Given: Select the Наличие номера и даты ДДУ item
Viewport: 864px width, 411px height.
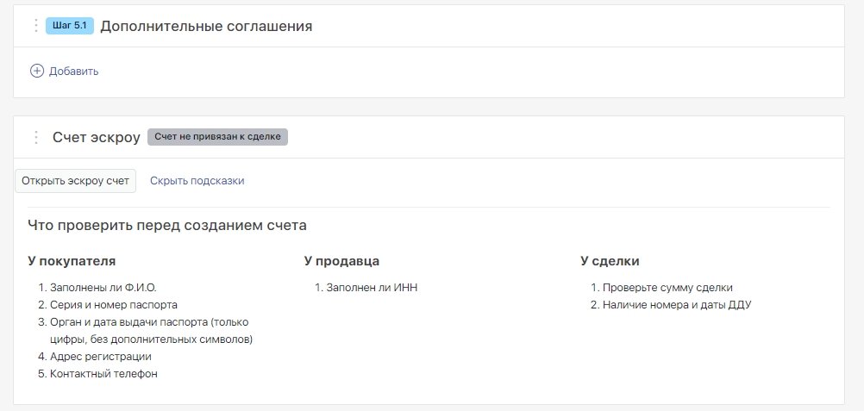Looking at the screenshot, I should (x=676, y=305).
